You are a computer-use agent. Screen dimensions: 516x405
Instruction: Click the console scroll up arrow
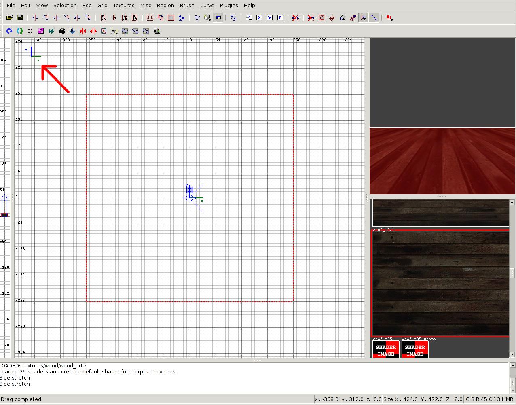(x=512, y=365)
